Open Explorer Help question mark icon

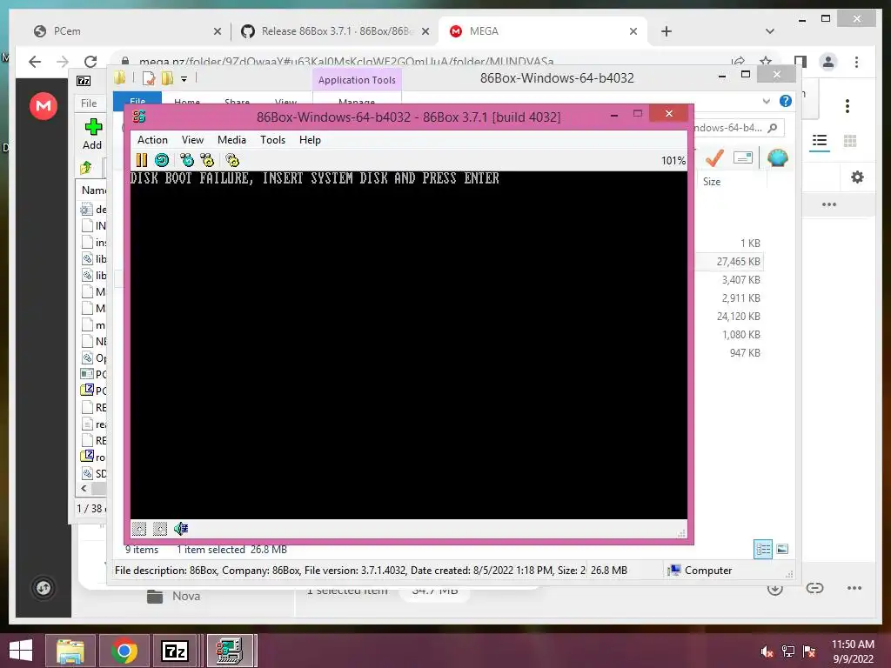pyautogui.click(x=786, y=101)
